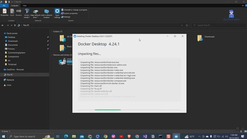Click the Docker installer progress bar
247x139 pixels.
[x=129, y=110]
